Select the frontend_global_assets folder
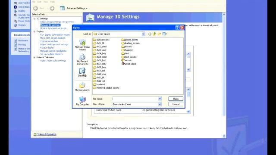The image size is (276, 155). coord(106,88)
